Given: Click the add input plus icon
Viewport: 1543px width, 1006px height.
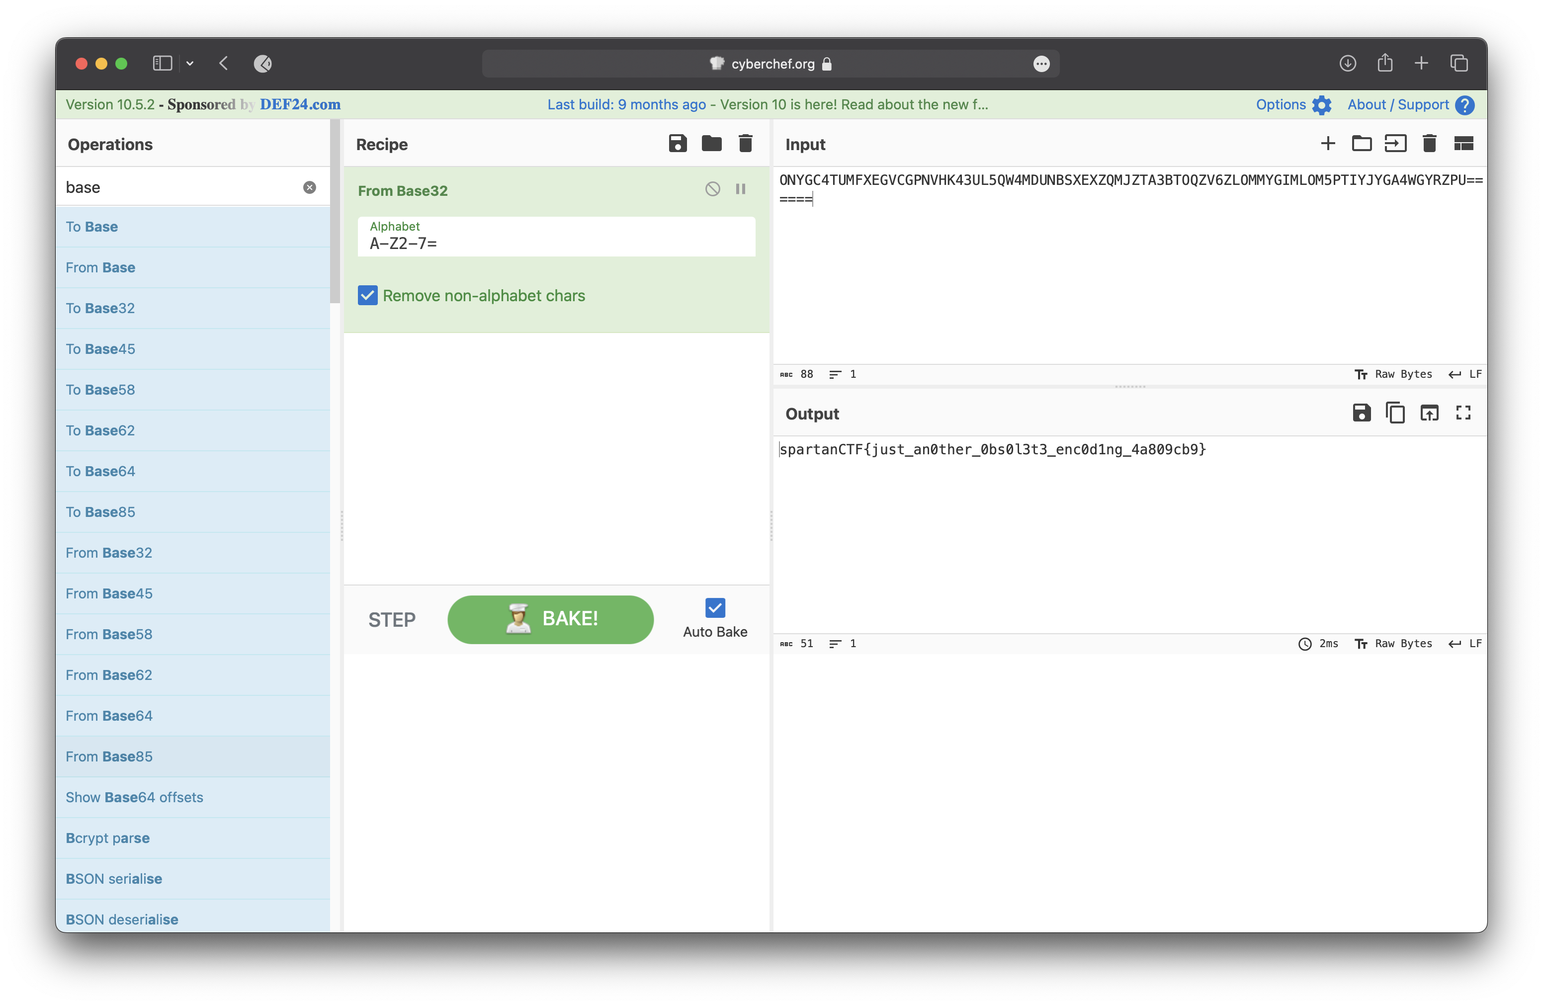Looking at the screenshot, I should click(1327, 144).
